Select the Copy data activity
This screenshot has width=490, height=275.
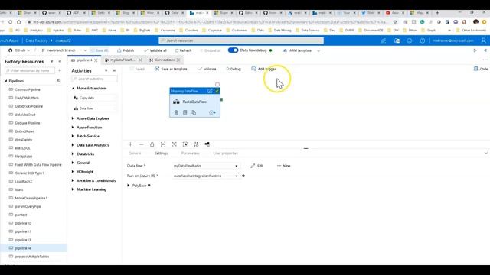95,98
